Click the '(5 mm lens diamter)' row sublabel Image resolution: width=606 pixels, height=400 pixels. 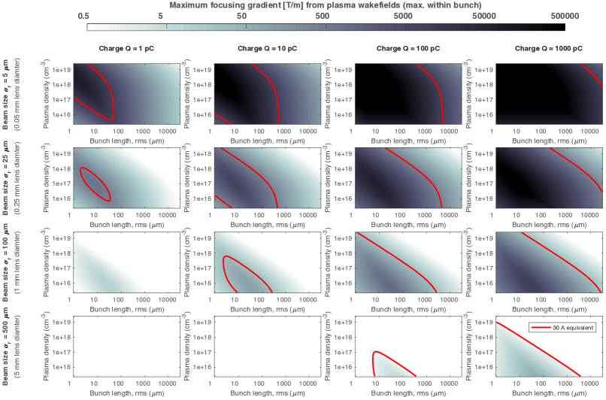tap(18, 347)
